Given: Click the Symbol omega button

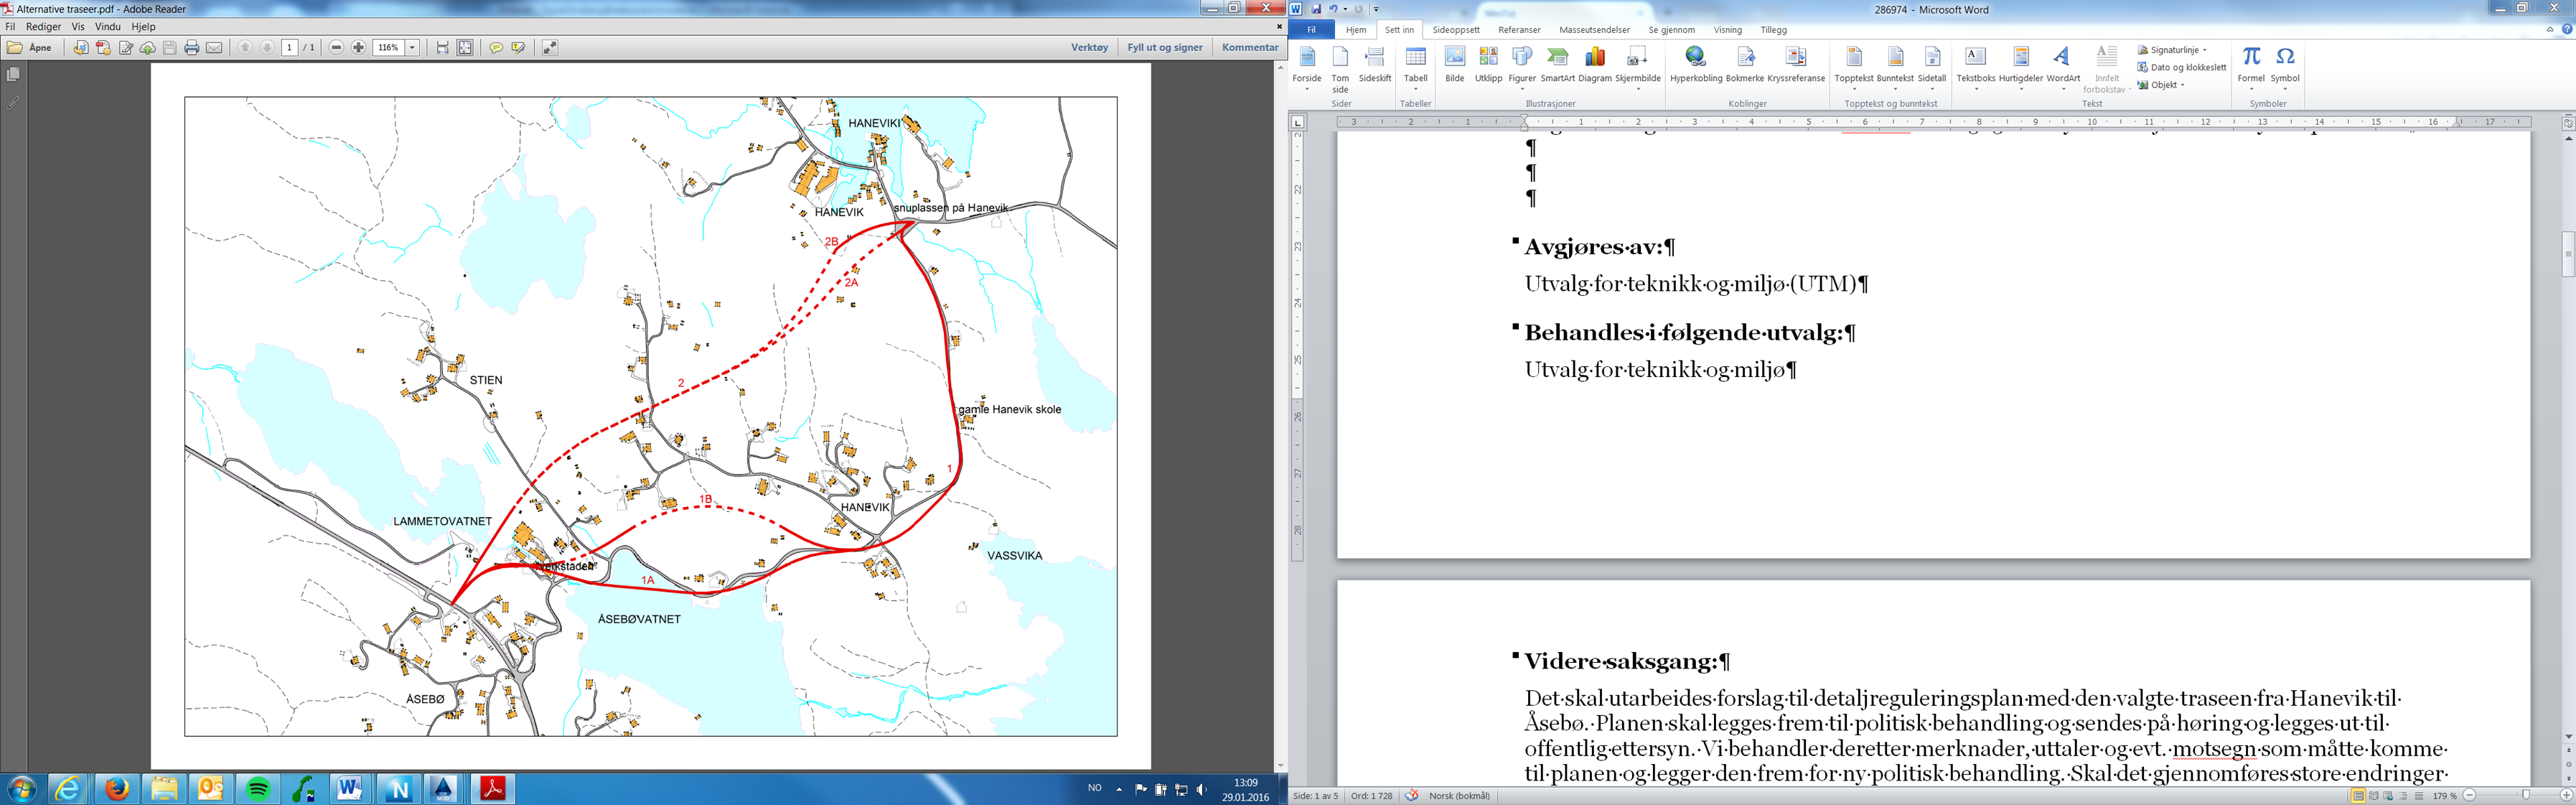Looking at the screenshot, I should coord(2285,68).
